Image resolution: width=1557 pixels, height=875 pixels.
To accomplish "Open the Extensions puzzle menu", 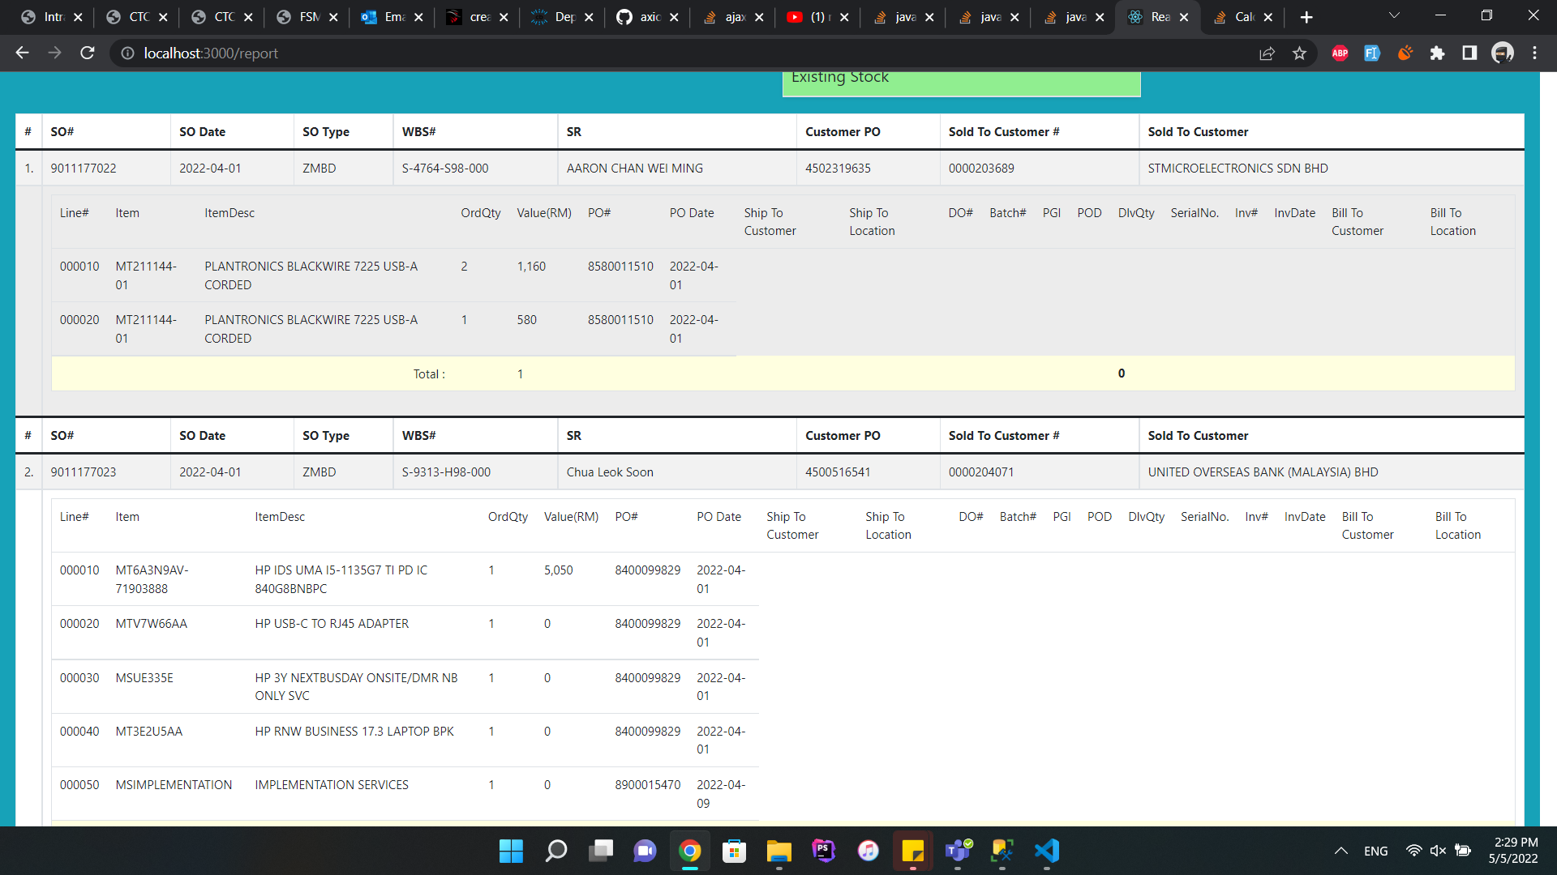I will tap(1437, 53).
